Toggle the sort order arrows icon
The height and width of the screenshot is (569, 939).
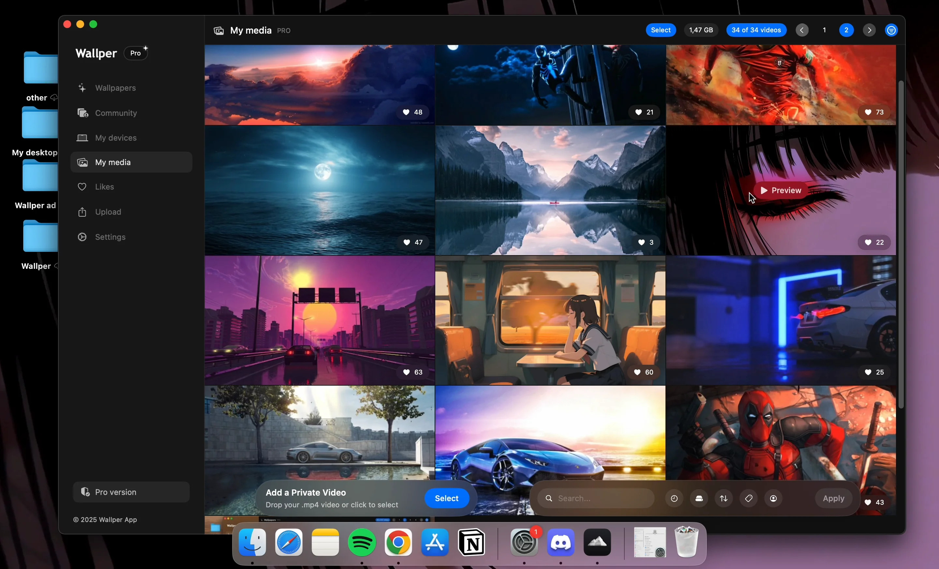pyautogui.click(x=724, y=499)
